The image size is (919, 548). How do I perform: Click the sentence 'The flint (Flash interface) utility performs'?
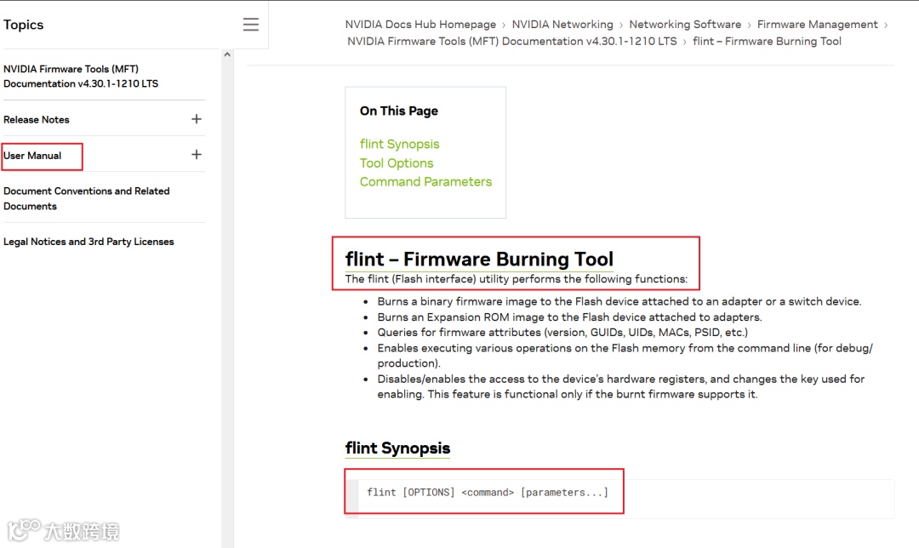tap(516, 279)
